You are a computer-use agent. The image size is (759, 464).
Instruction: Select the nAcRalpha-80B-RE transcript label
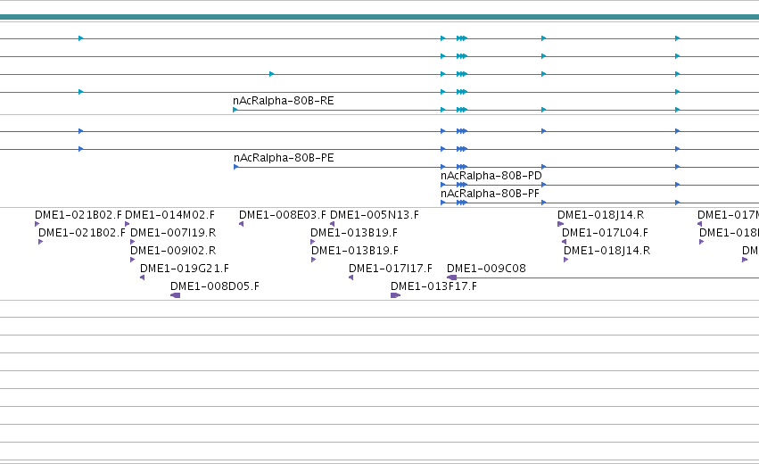[283, 101]
